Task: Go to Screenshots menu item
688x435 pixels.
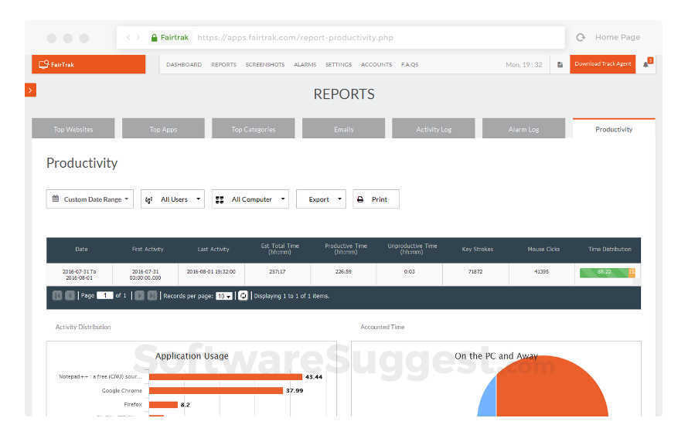Action: pos(265,64)
